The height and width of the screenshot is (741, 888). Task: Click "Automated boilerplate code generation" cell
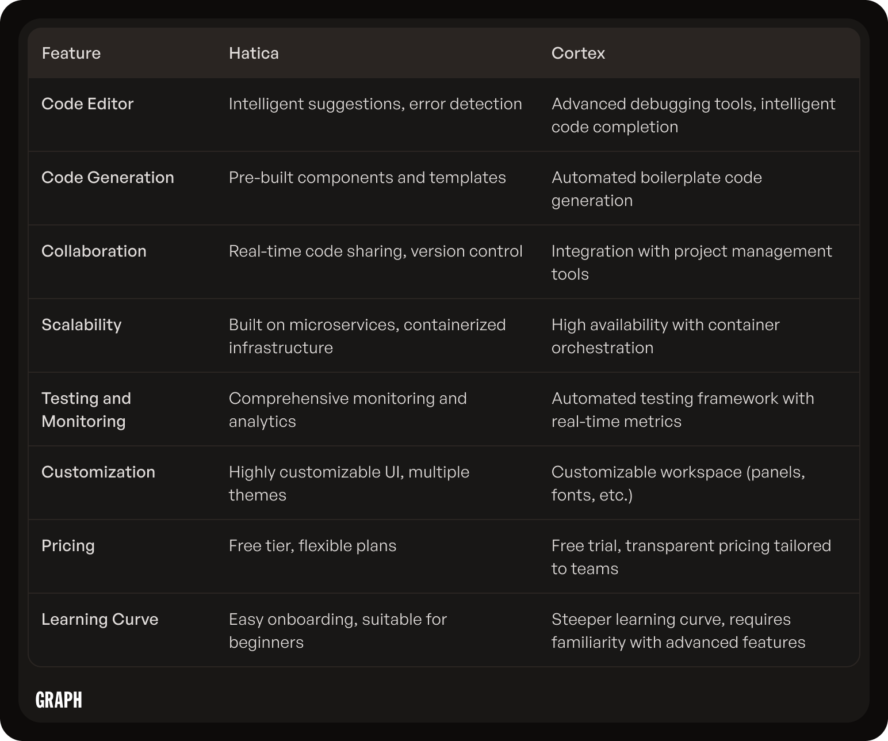(657, 189)
